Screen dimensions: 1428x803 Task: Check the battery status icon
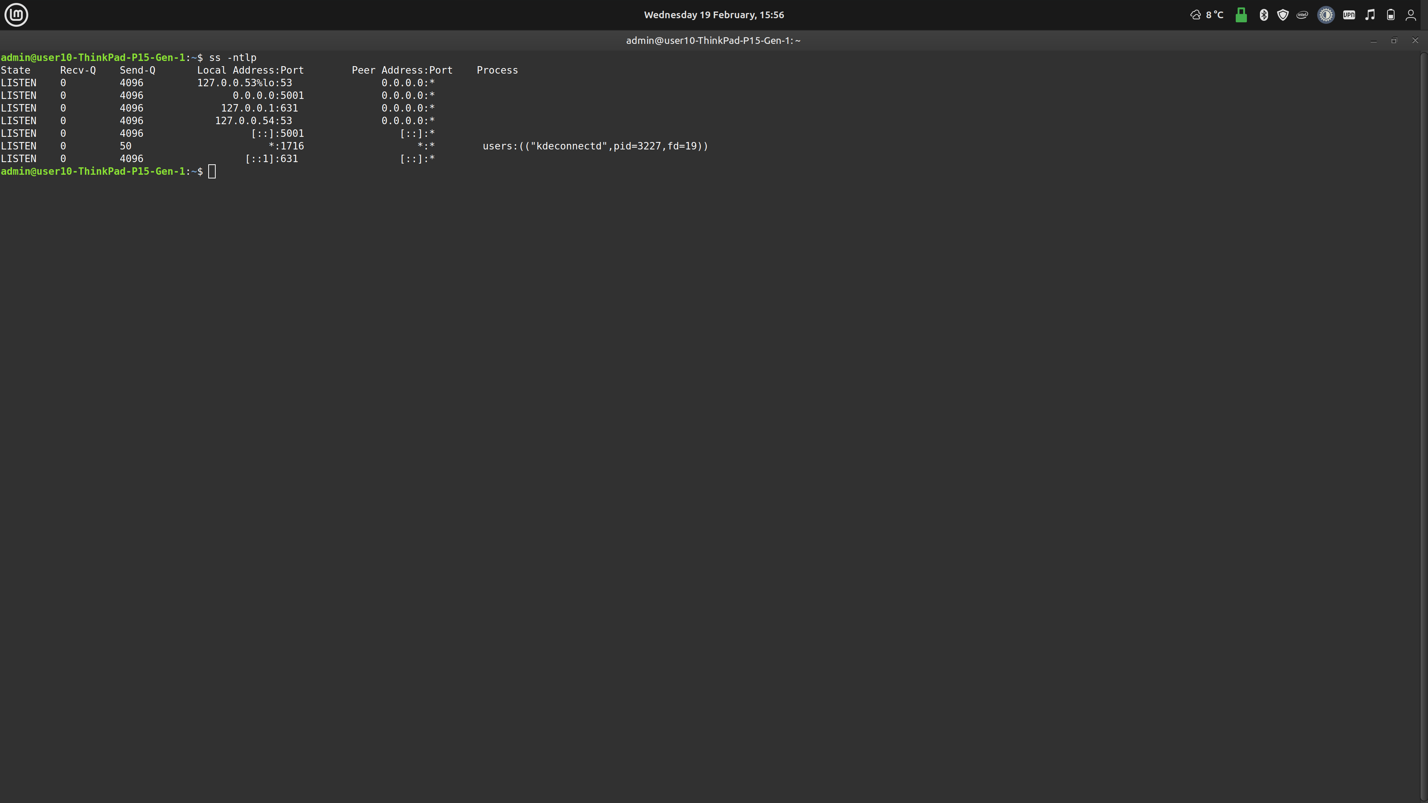(1390, 15)
